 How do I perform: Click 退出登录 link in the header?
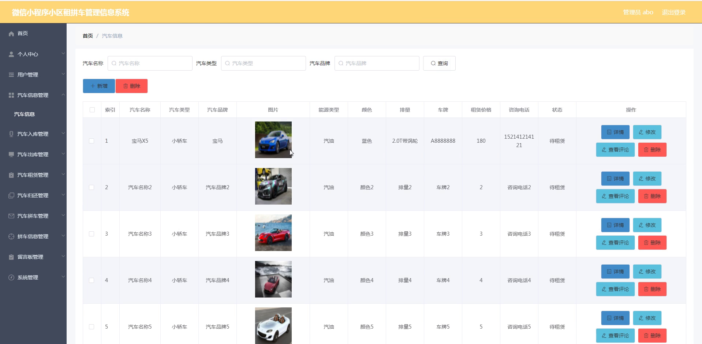(673, 12)
